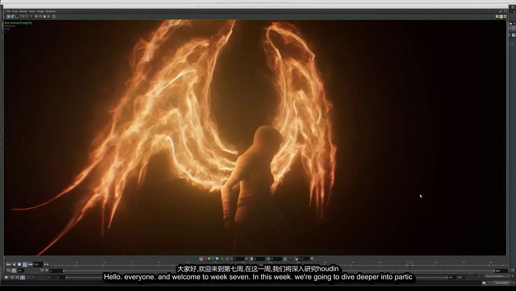Open the View menu
The width and height of the screenshot is (516, 291).
point(15,11)
